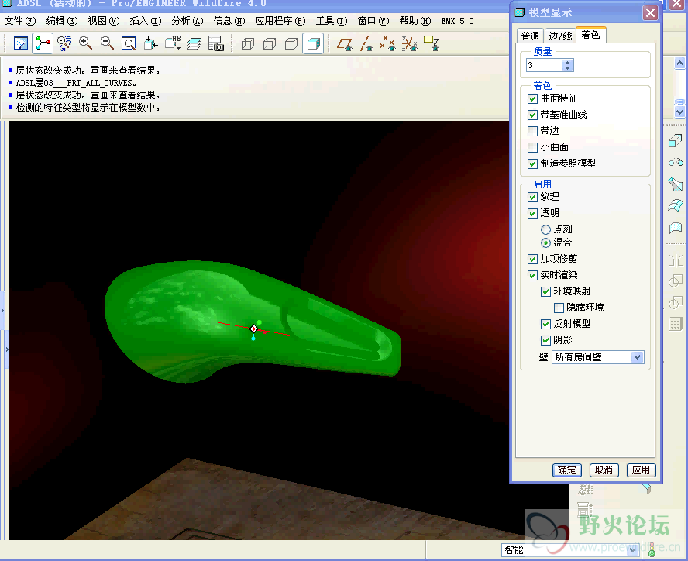Toggle 制造参照模型 checkbox

[x=533, y=163]
